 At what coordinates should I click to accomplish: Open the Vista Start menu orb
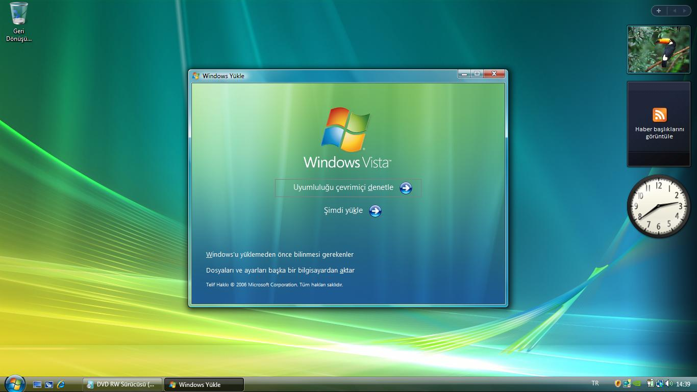tap(15, 383)
